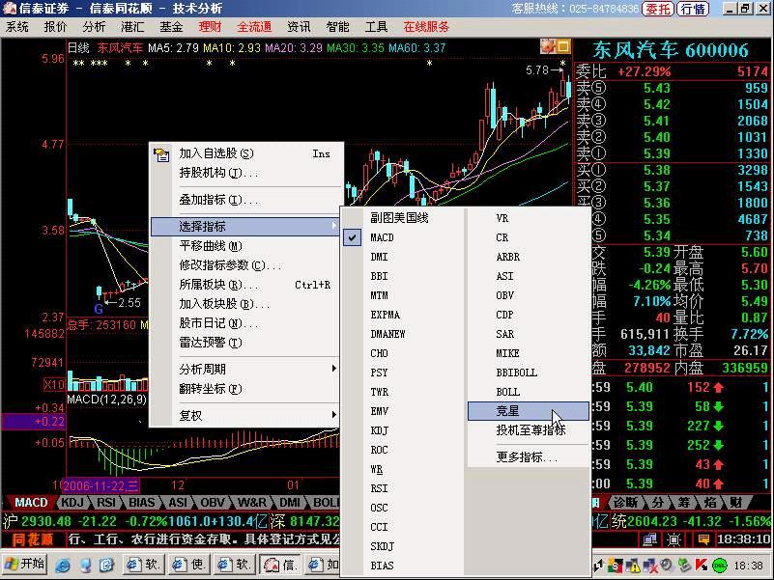This screenshot has height=580, width=774.
Task: Select the 竞星 indicator
Action: [529, 411]
